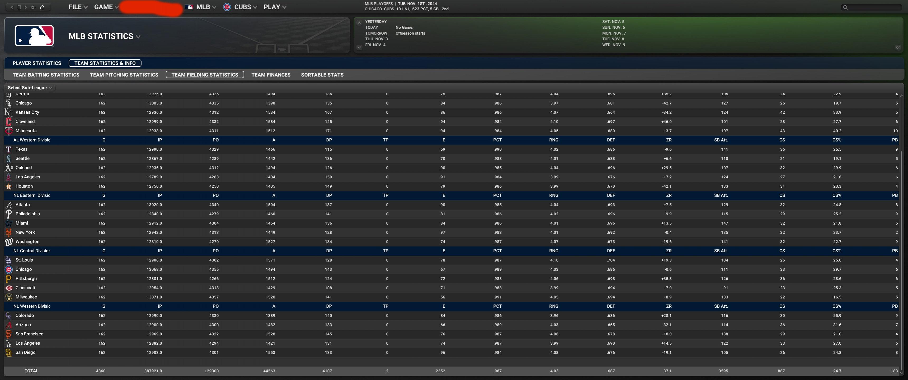Go forward using the right arrow
The image size is (908, 380).
pos(26,7)
